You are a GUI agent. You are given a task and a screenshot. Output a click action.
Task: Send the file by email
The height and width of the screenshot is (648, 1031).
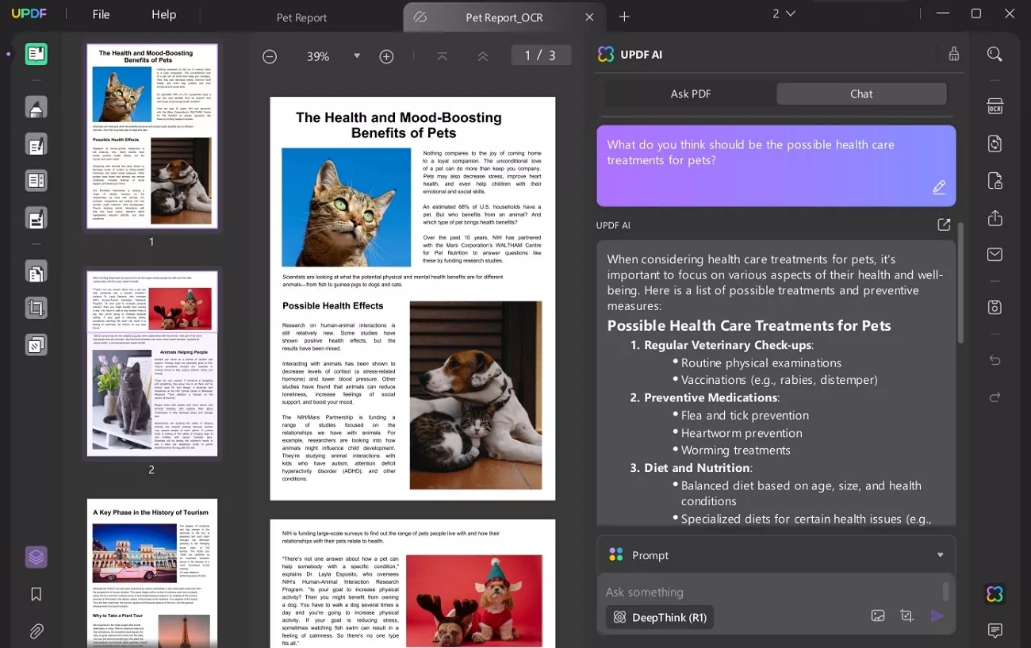click(995, 255)
